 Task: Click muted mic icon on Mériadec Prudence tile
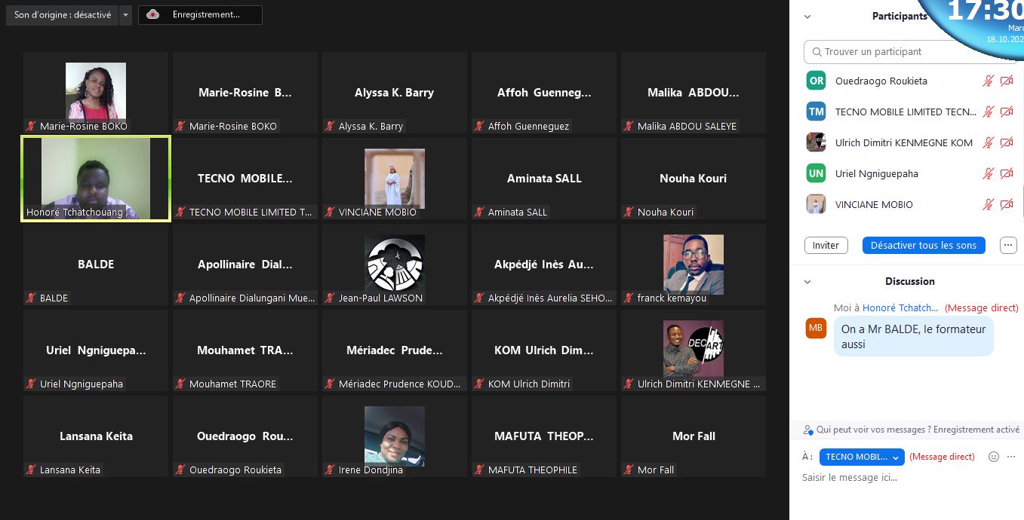point(330,384)
